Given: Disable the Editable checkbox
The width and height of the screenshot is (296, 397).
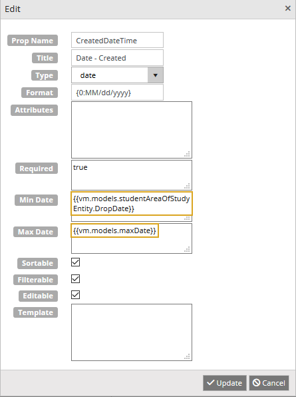Looking at the screenshot, I should tap(76, 295).
